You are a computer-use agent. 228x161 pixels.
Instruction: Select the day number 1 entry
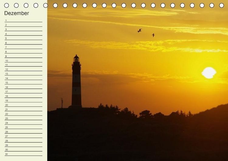(x=23, y=20)
